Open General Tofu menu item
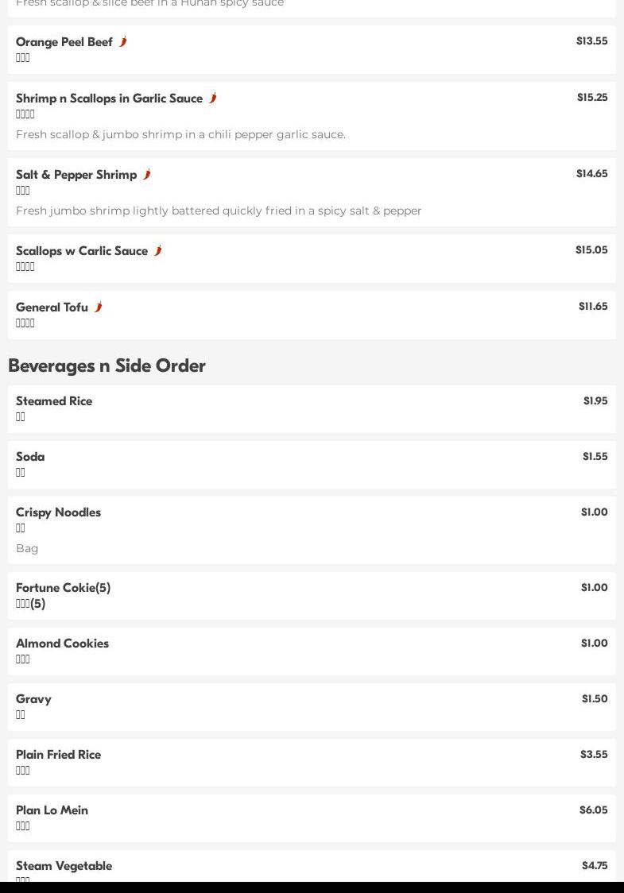 point(52,307)
